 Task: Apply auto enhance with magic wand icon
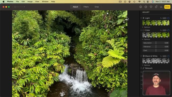click(x=161, y=7)
